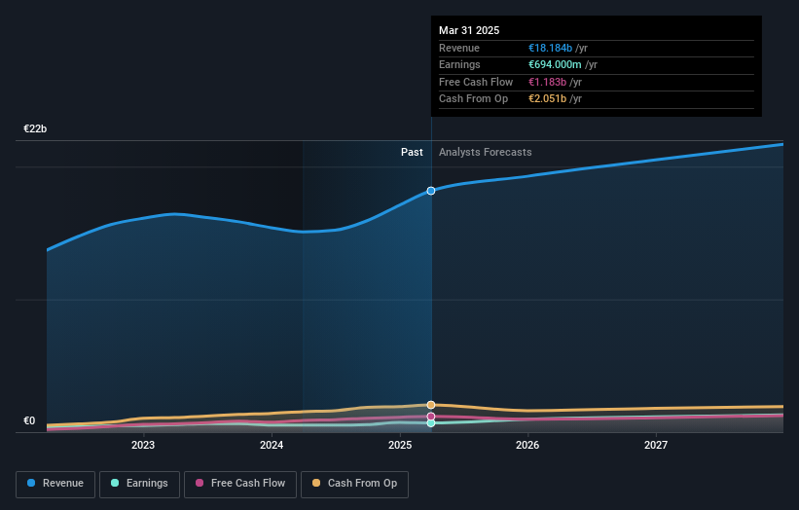Screen dimensions: 799x510
Task: Click the €2.051b cash from op value
Action: click(x=547, y=99)
